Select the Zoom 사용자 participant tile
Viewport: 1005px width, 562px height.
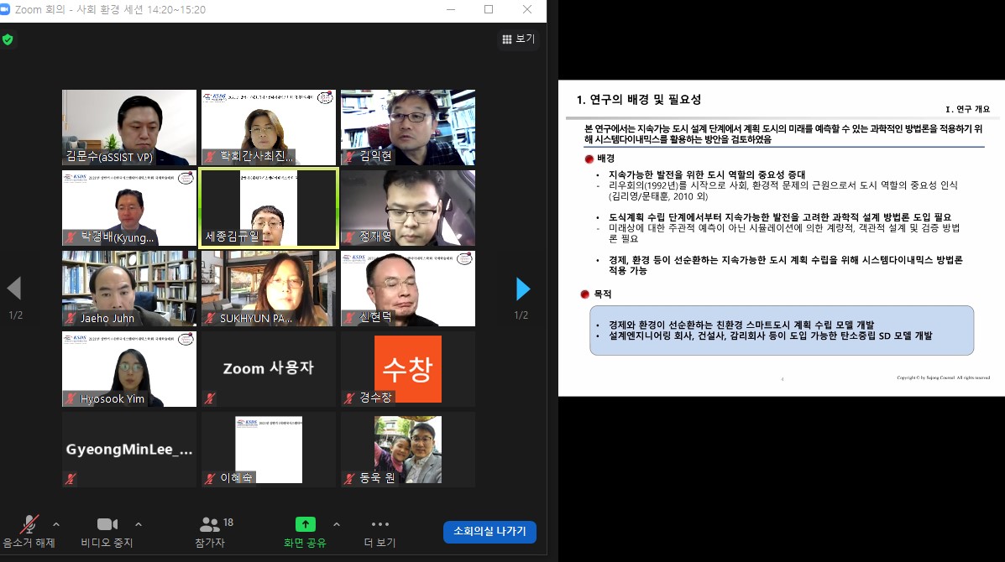(268, 368)
